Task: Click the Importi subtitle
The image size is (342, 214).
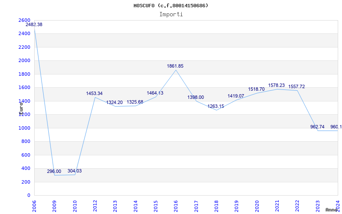Action: [x=171, y=15]
